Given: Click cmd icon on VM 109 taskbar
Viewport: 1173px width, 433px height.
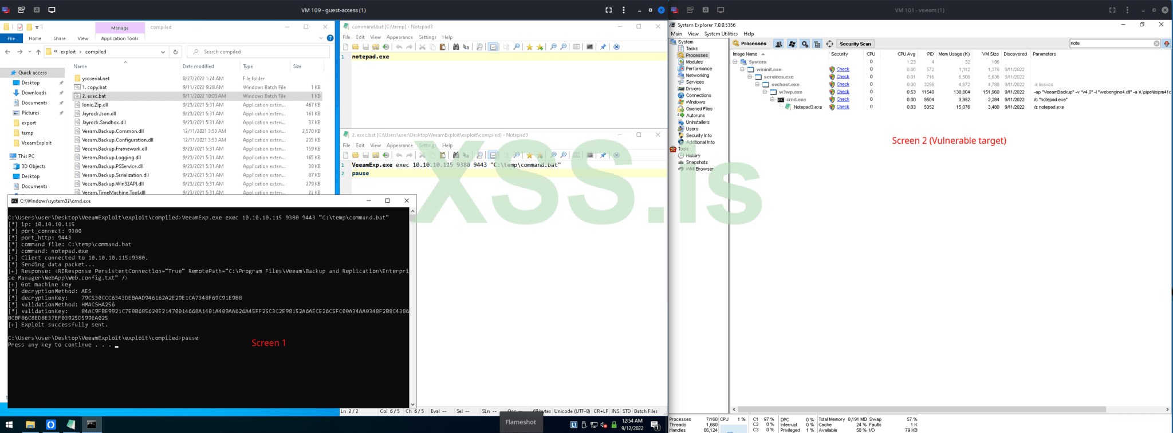Looking at the screenshot, I should pyautogui.click(x=92, y=424).
